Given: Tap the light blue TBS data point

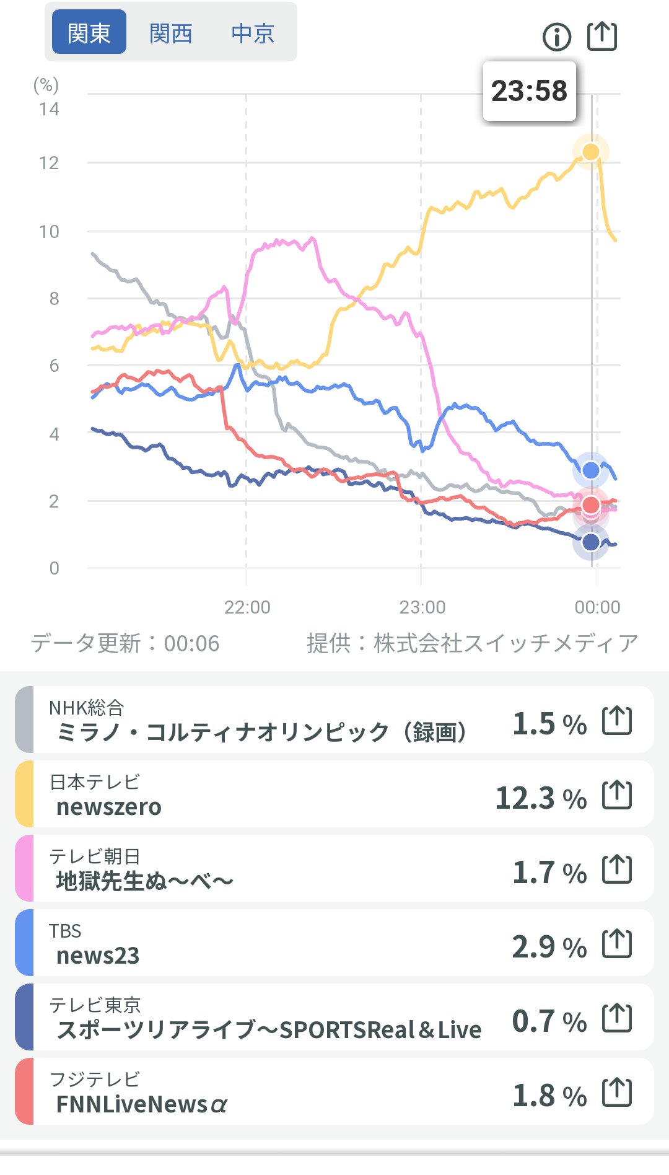Looking at the screenshot, I should coord(591,470).
